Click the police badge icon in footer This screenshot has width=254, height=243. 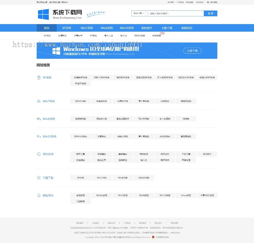(153, 237)
